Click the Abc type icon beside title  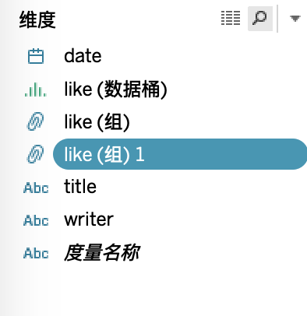[x=36, y=188]
